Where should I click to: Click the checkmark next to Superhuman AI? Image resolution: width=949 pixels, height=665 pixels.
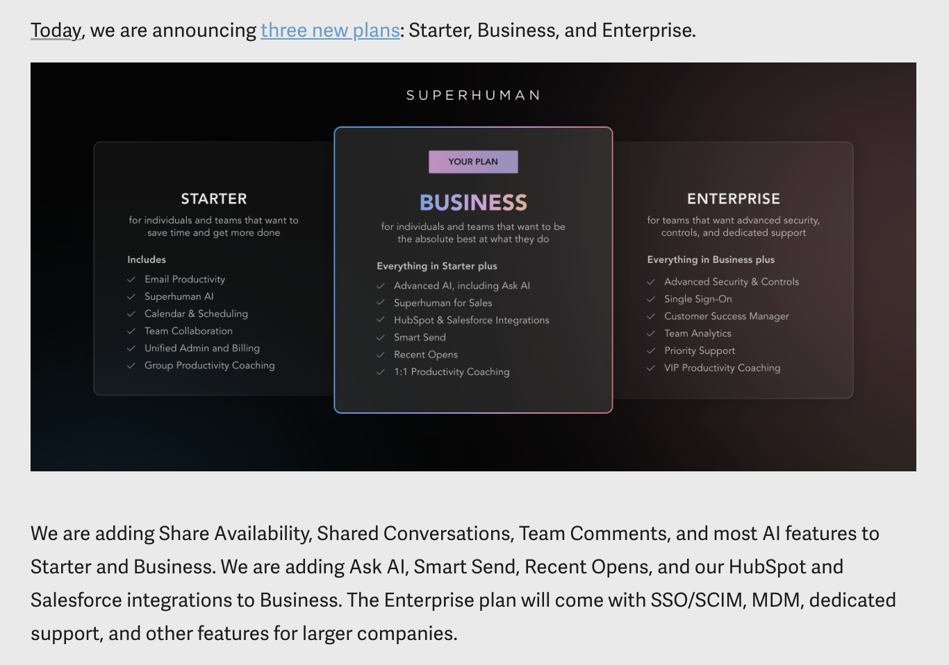pyautogui.click(x=131, y=297)
